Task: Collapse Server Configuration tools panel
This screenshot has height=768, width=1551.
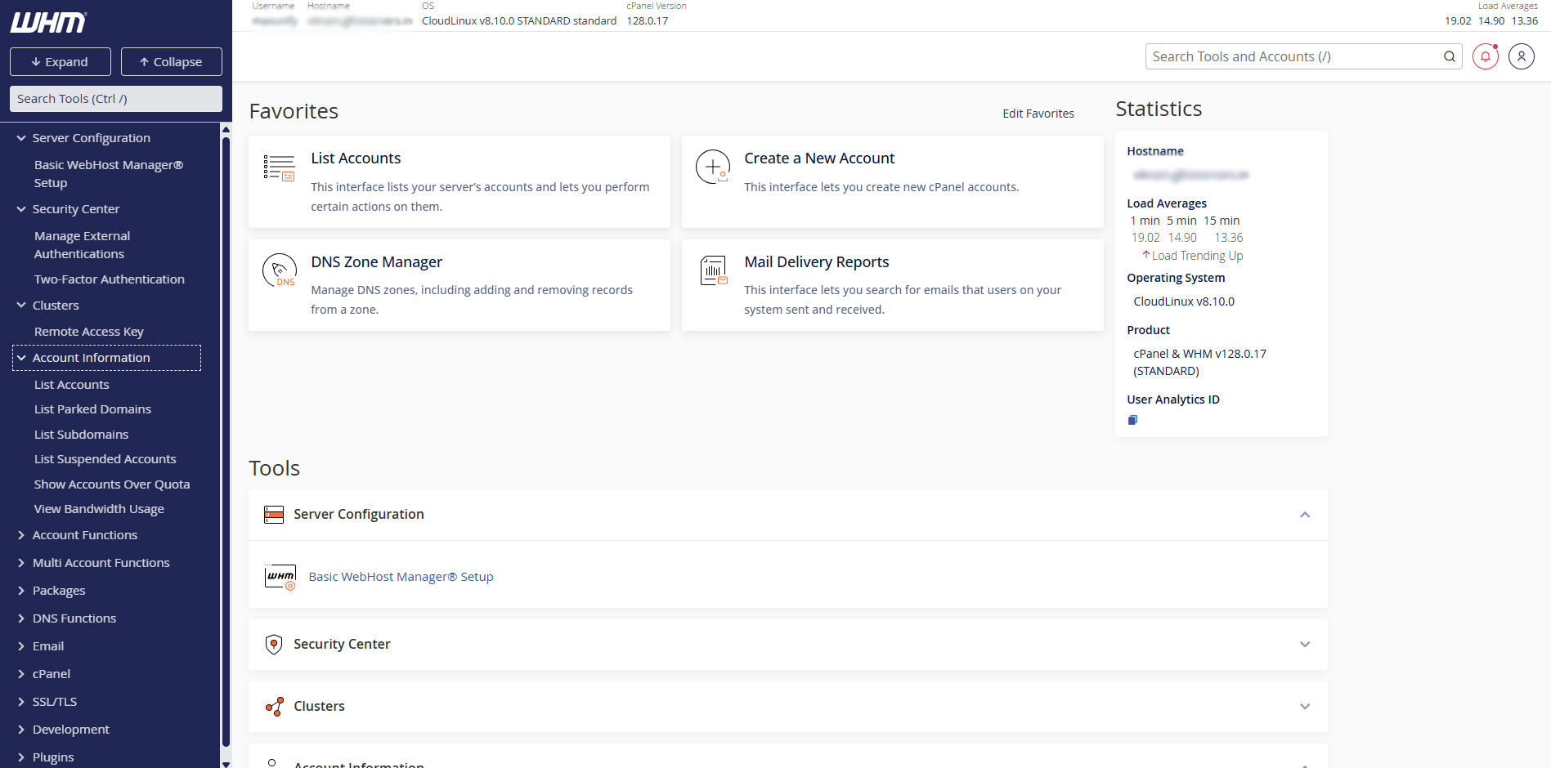Action: click(1305, 515)
